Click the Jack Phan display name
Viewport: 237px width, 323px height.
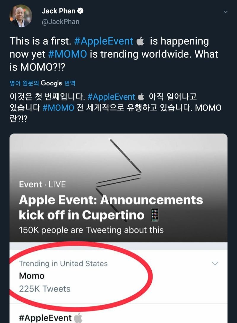click(58, 11)
